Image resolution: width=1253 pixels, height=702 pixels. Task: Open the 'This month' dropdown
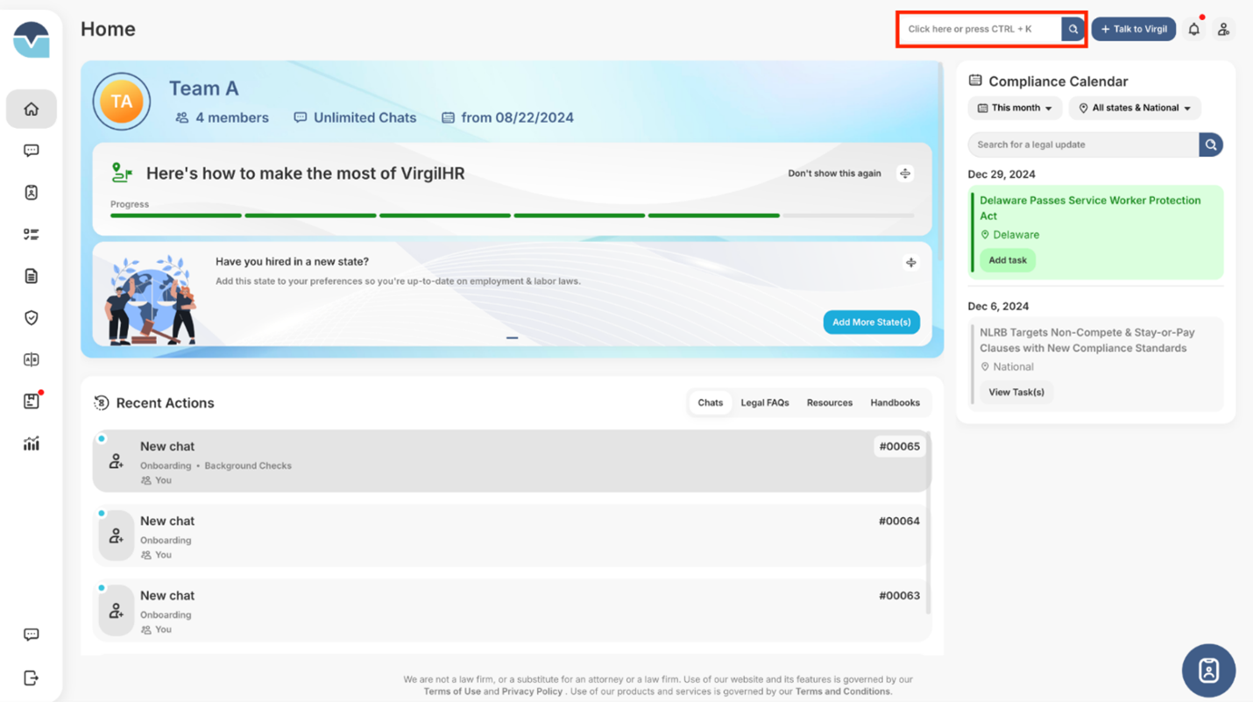pos(1015,108)
